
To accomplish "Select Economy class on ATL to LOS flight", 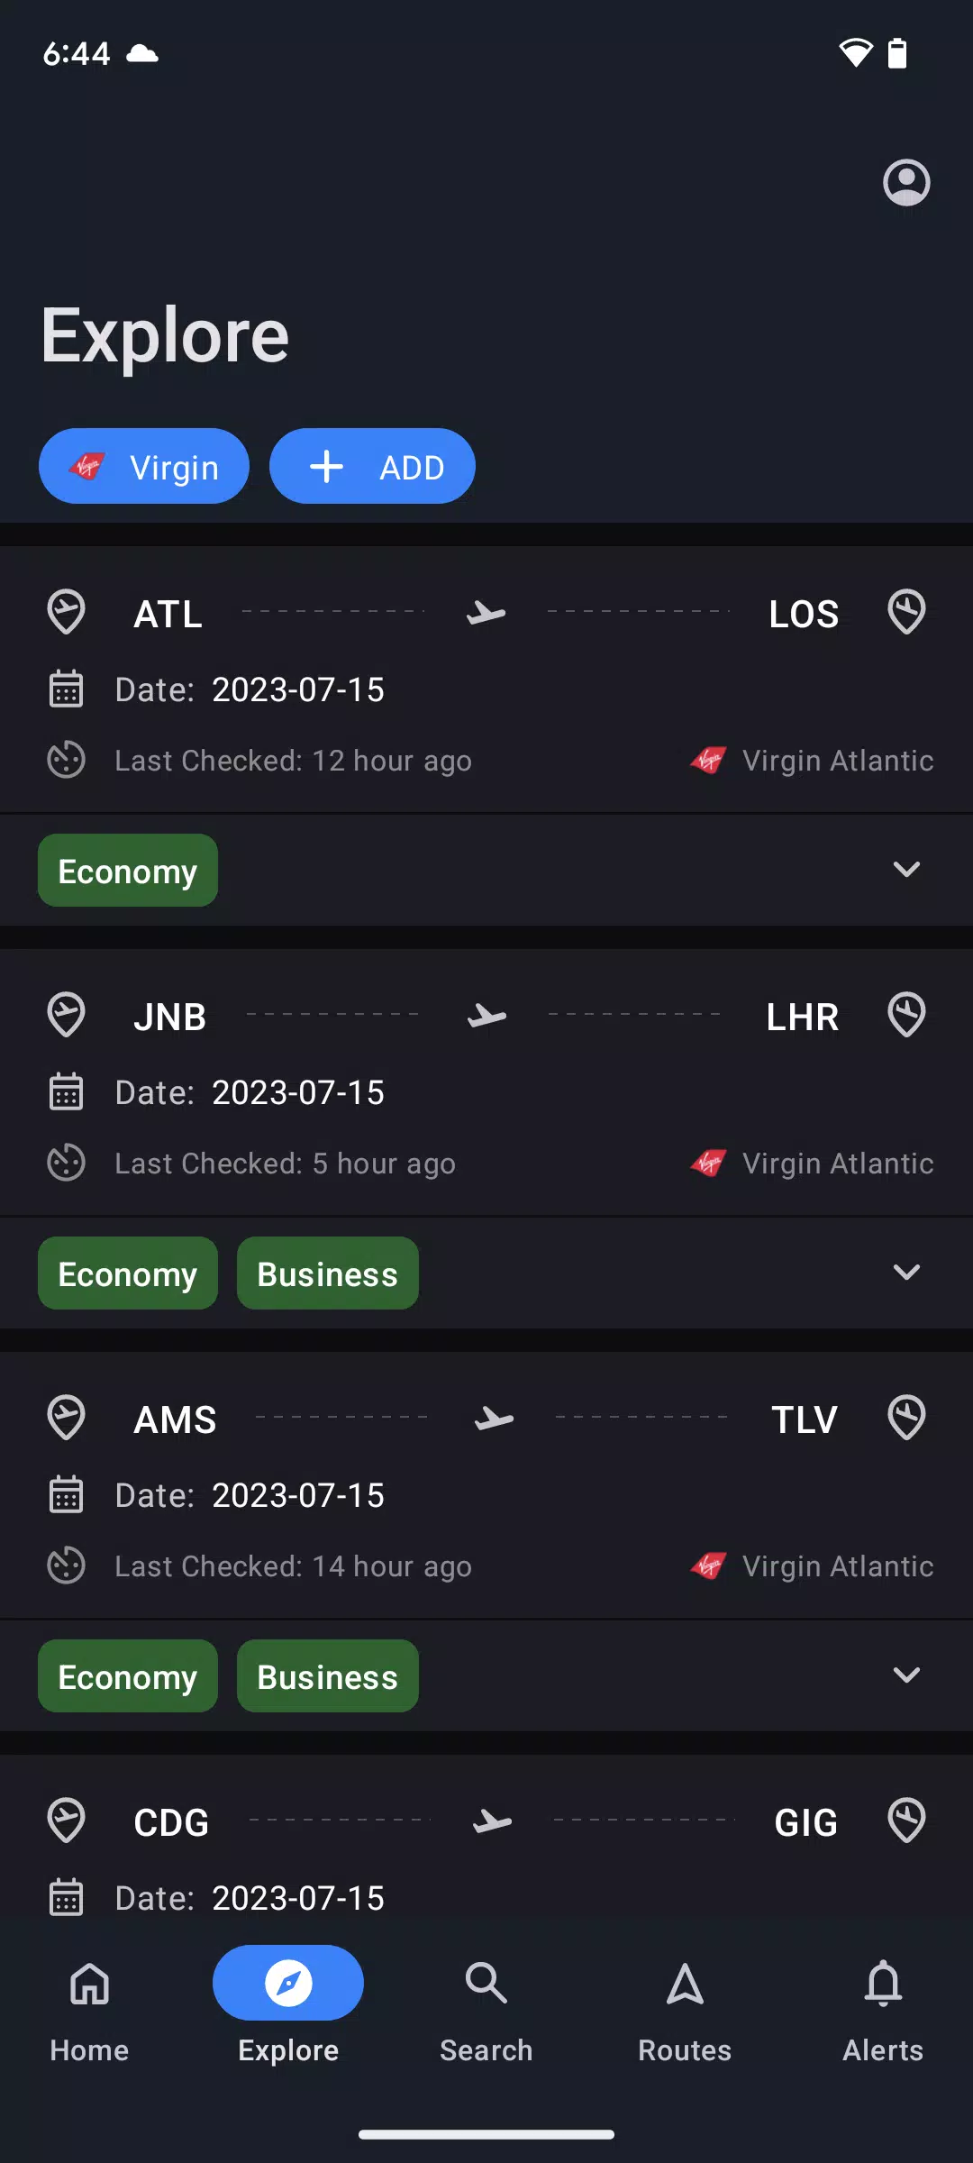I will (x=128, y=871).
